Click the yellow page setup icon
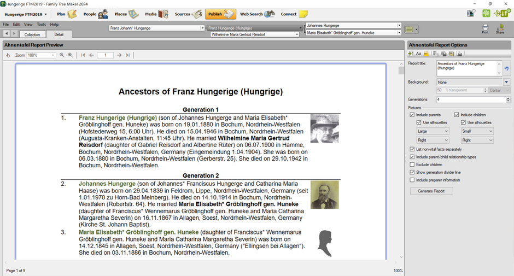 (x=426, y=54)
